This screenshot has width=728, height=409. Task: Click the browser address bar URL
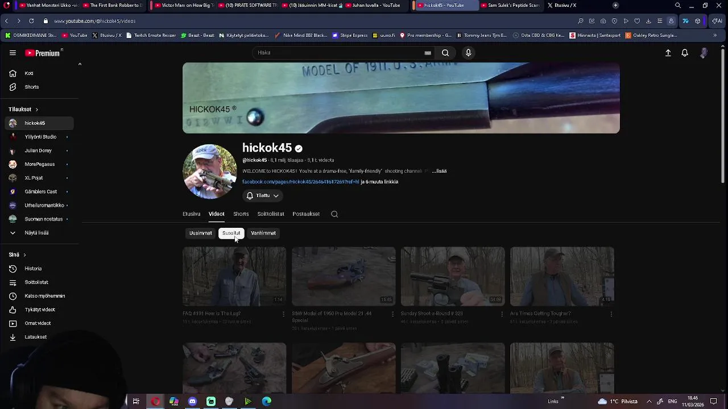[x=95, y=21]
